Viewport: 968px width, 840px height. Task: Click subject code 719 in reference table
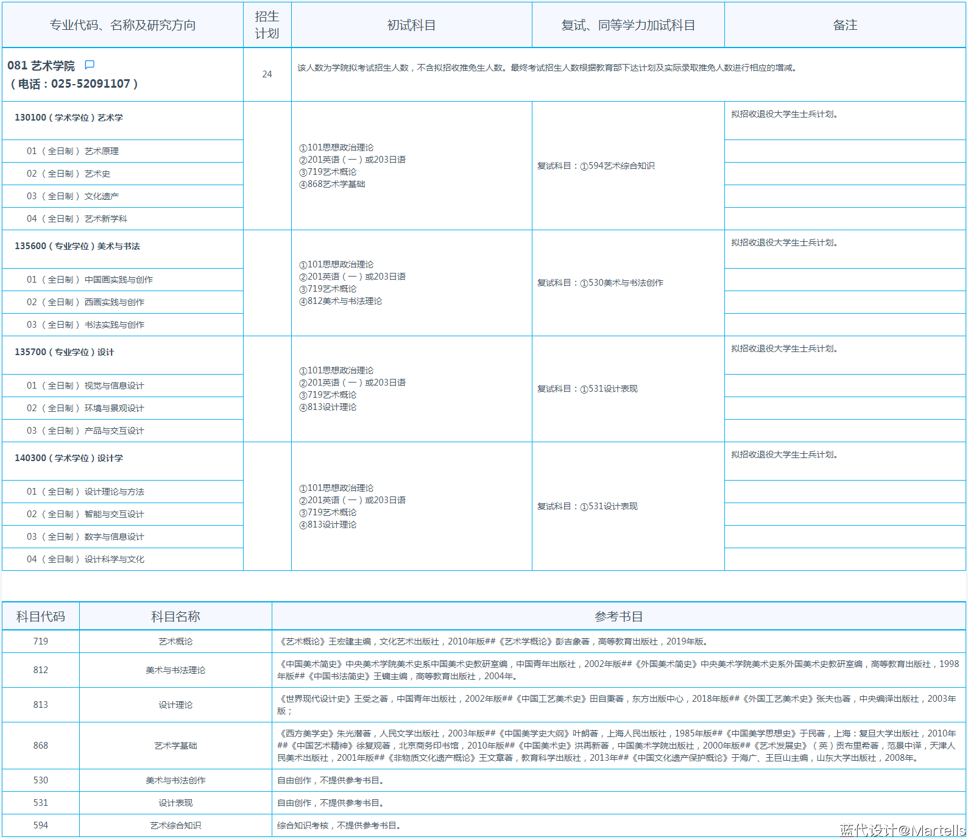point(41,641)
